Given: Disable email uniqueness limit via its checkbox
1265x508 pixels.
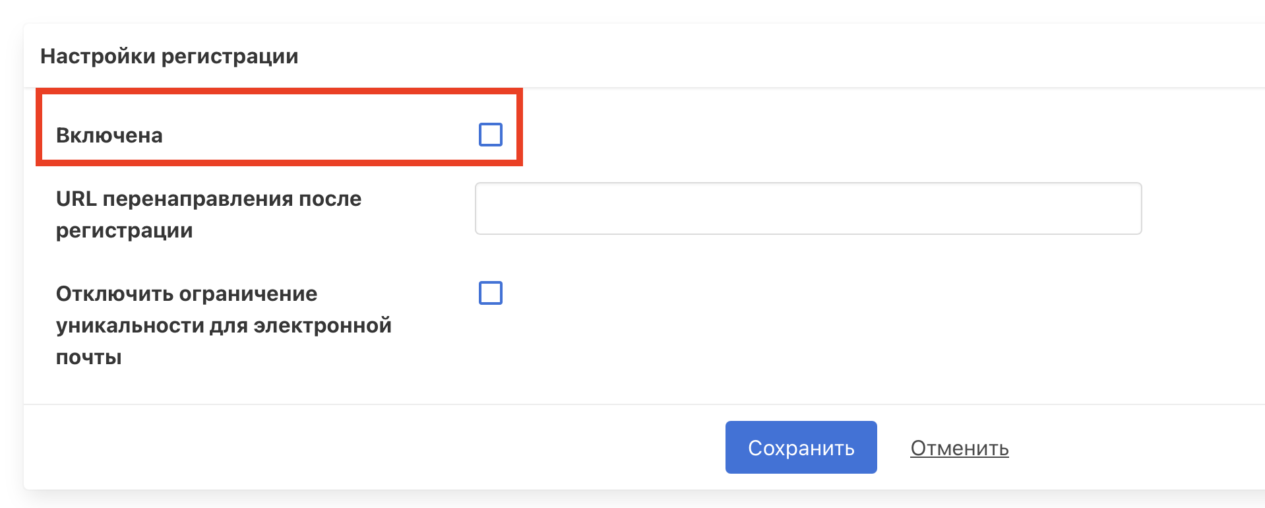Looking at the screenshot, I should [490, 293].
